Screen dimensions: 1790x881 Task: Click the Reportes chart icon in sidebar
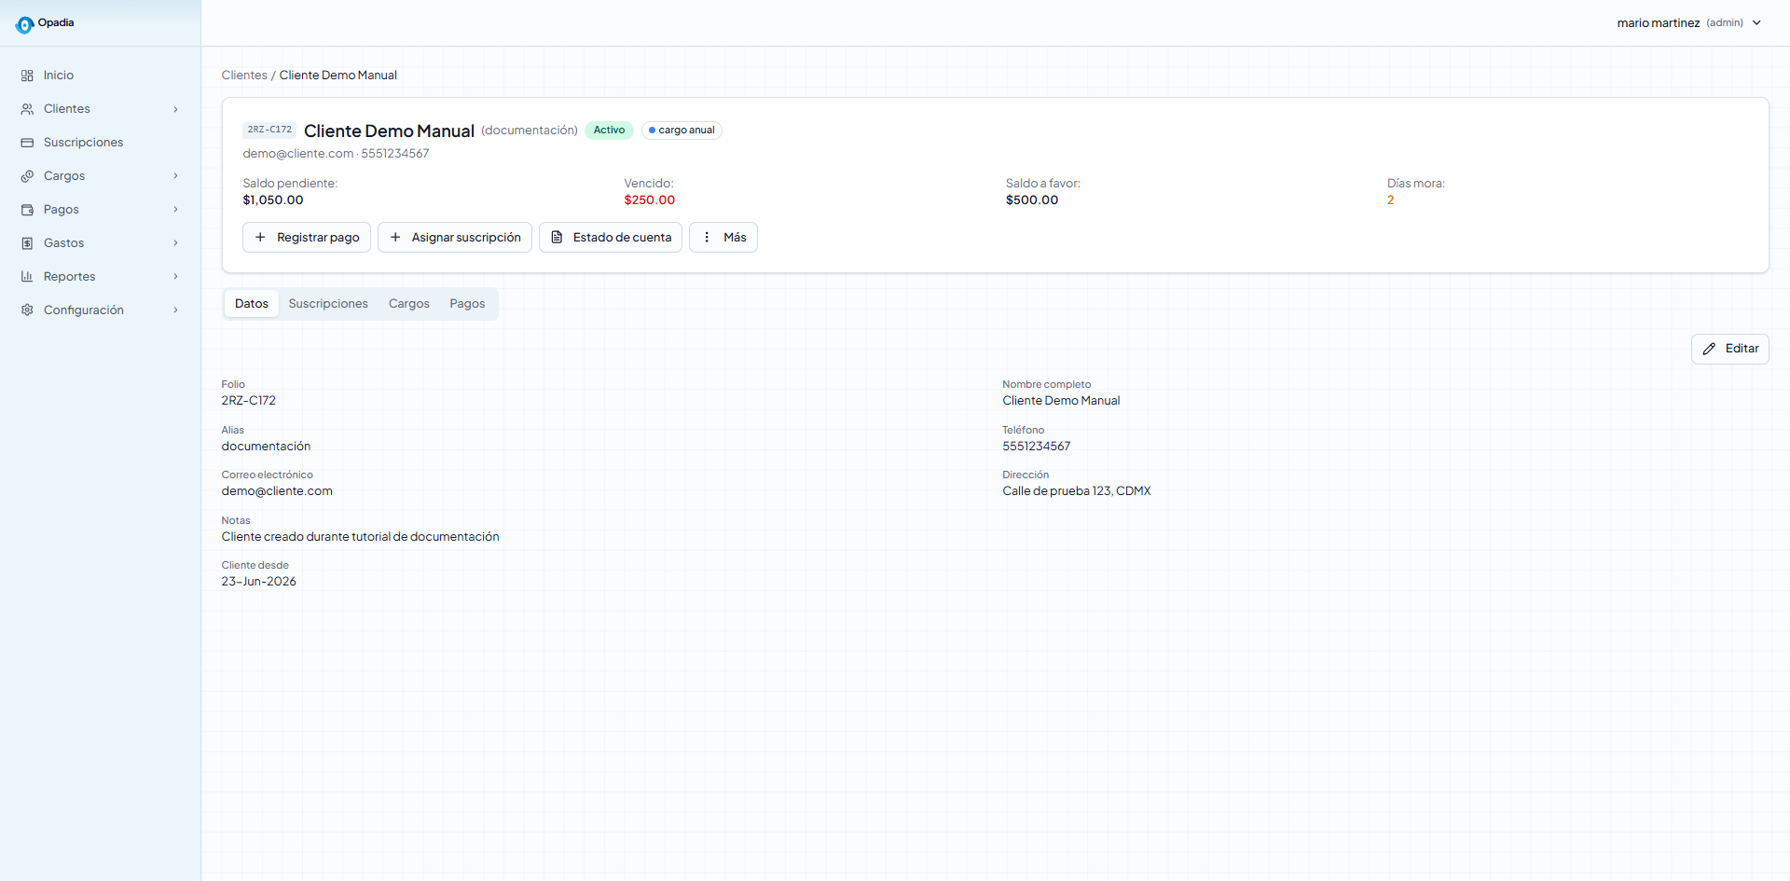coord(27,277)
